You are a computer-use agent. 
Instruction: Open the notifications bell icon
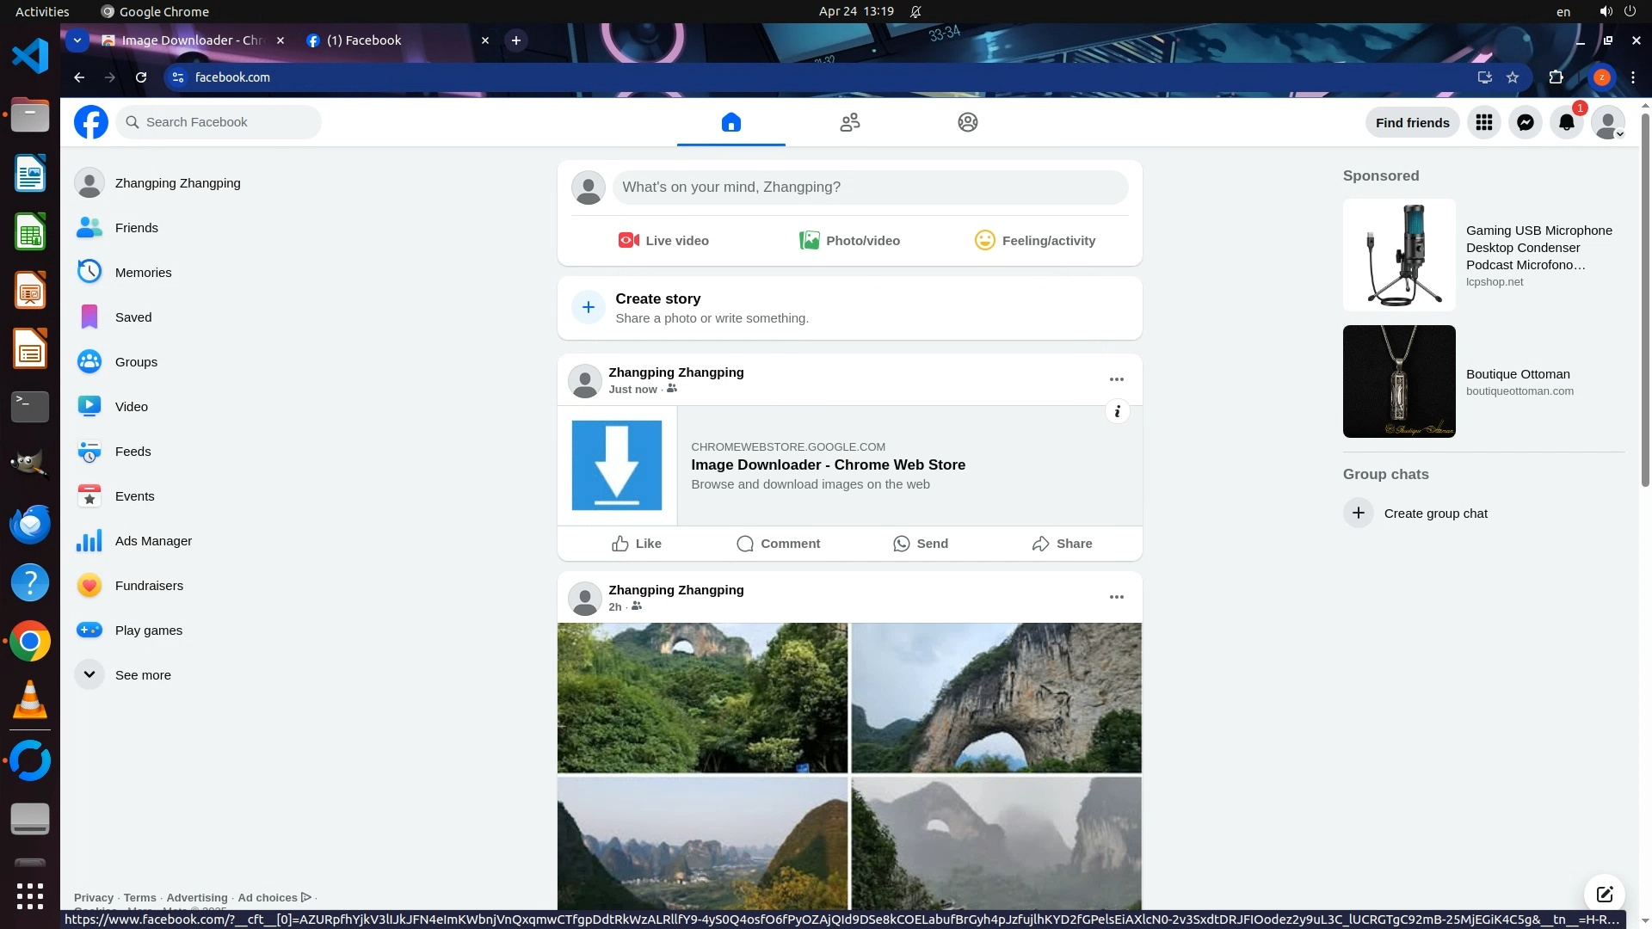(x=1567, y=122)
